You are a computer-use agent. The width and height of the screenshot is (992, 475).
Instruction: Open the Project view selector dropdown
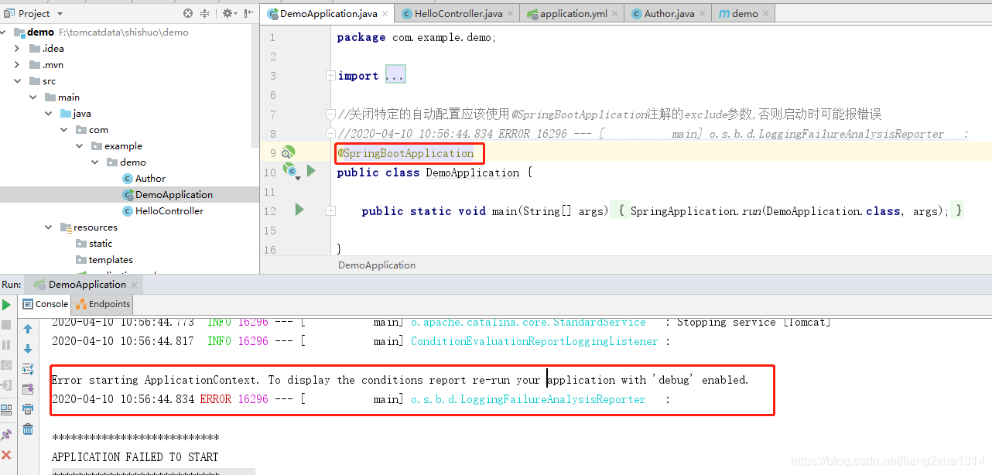pyautogui.click(x=60, y=14)
